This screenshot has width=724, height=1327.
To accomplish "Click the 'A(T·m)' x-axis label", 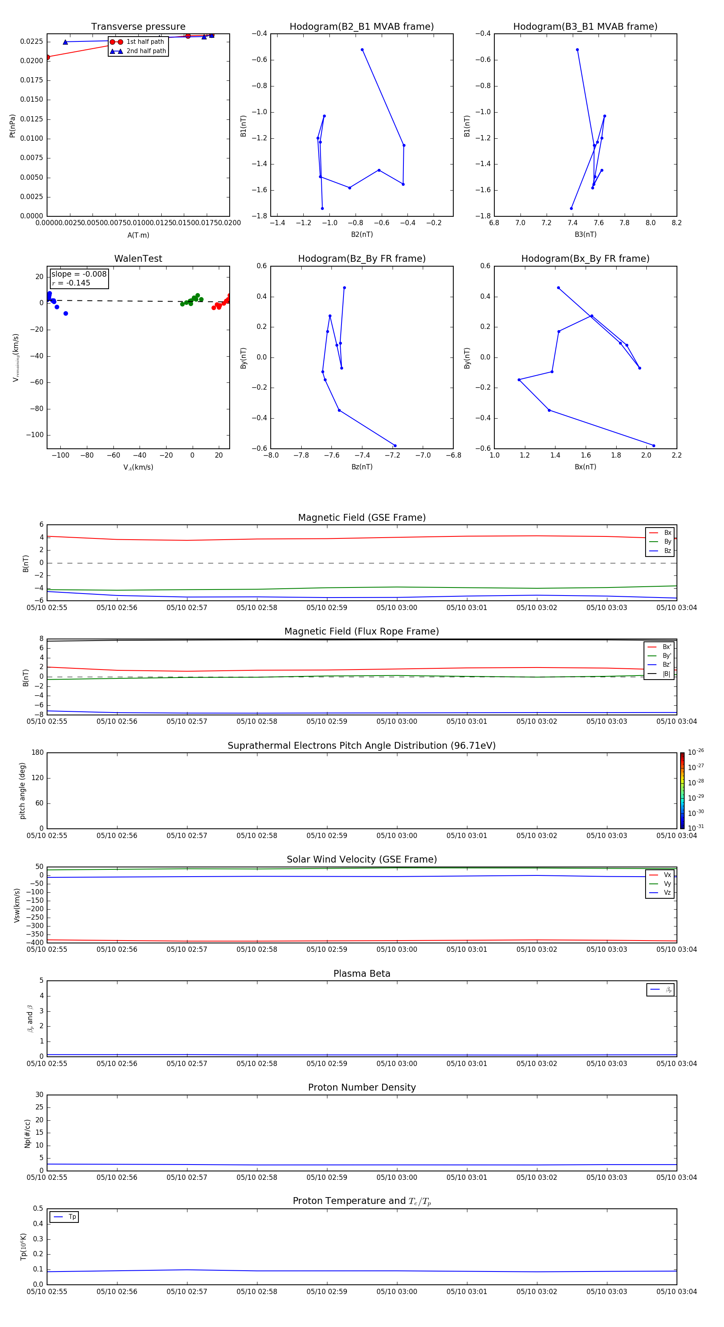I will [138, 235].
